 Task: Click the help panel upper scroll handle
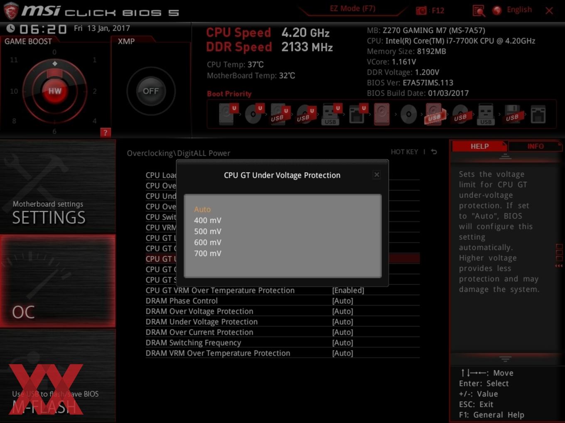505,156
